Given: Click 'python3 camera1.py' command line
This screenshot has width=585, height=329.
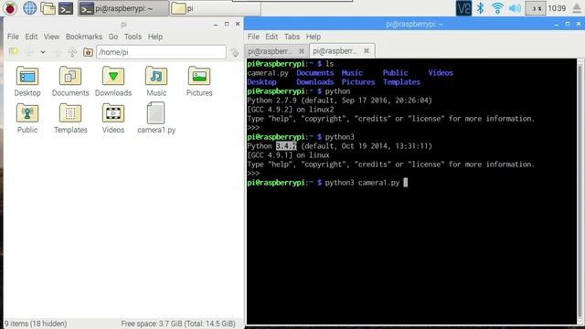Looking at the screenshot, I should (362, 183).
